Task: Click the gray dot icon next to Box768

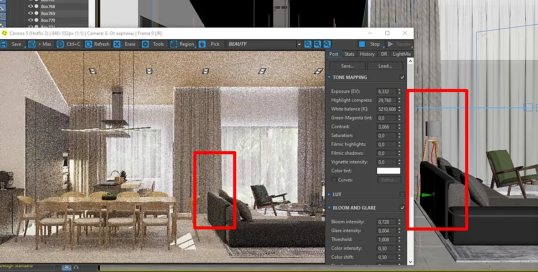Action: pyautogui.click(x=36, y=6)
